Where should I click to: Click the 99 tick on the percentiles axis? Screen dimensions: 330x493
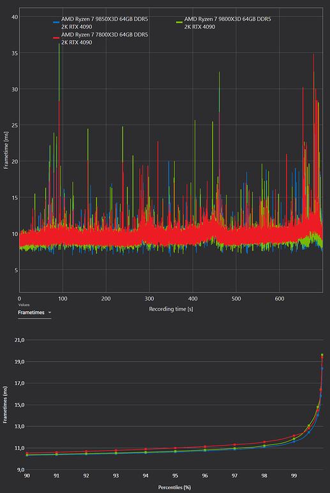pos(294,476)
